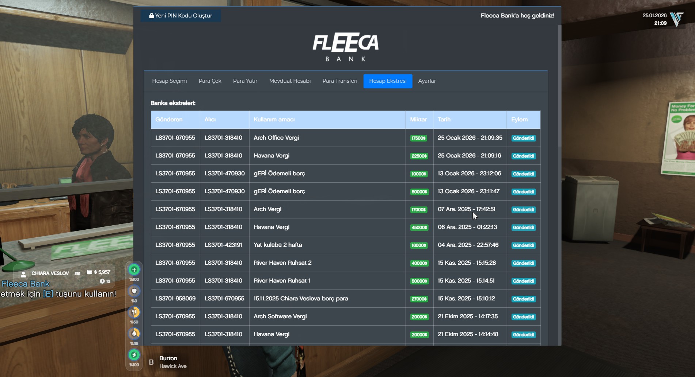
Task: Click the date 07 Ara. 2025 - 17:42:51
Action: [467, 209]
